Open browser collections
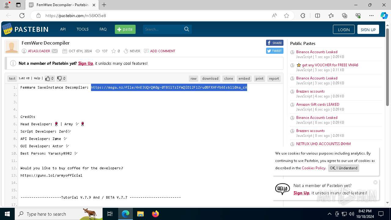This screenshot has height=220, width=391. 345,16
